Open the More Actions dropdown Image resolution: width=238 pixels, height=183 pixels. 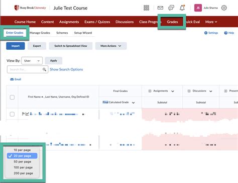coord(111,46)
